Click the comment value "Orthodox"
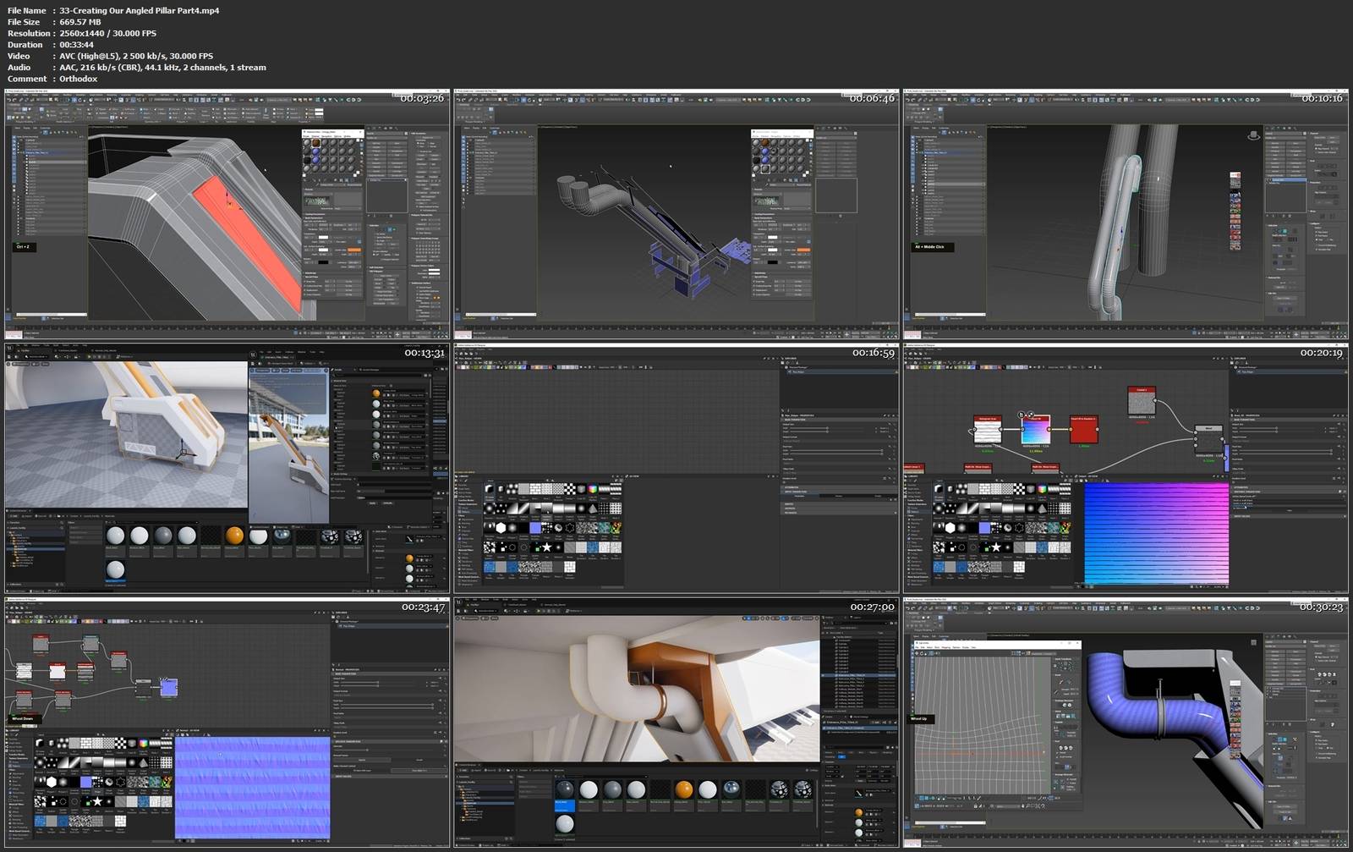 click(79, 79)
